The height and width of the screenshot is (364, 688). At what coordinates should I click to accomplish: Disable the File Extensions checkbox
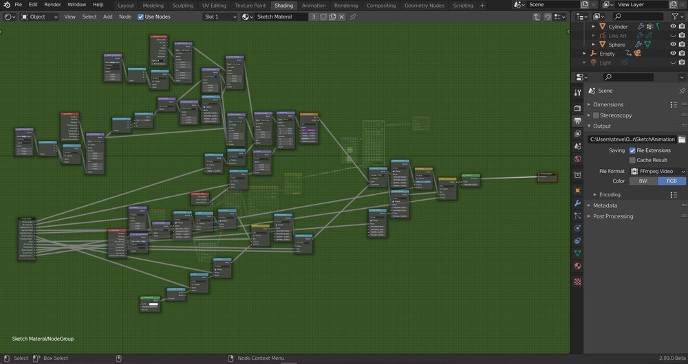click(632, 150)
